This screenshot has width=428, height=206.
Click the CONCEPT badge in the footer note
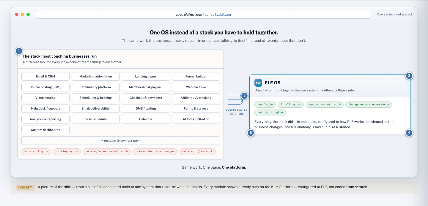click(x=25, y=188)
